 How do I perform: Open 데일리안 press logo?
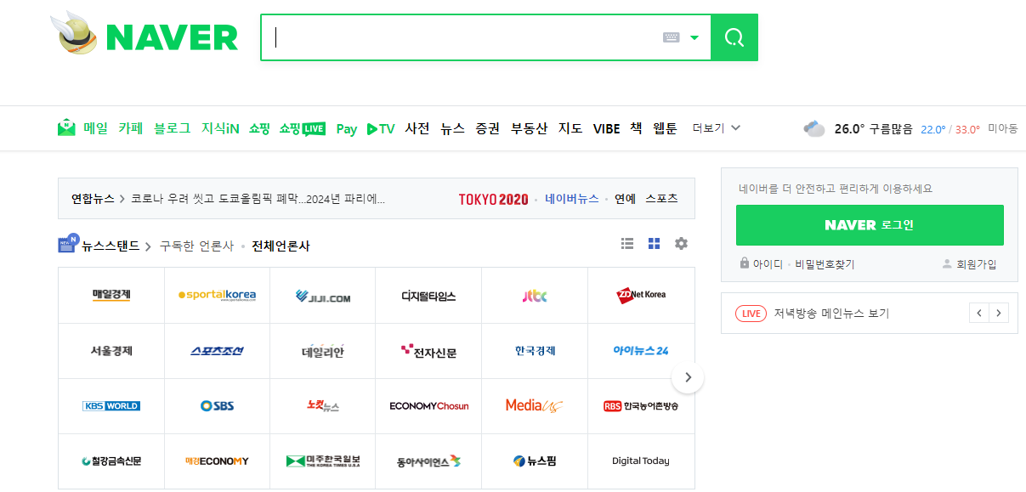[x=323, y=351]
